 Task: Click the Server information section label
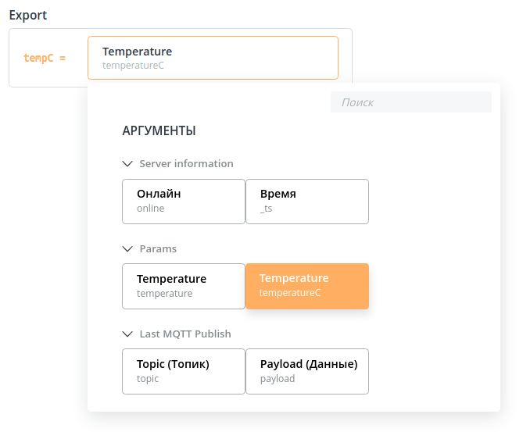coord(186,164)
